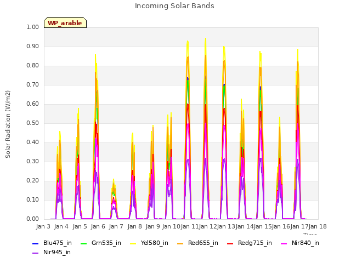The width and height of the screenshot is (351, 263).
Task: Click the Jan 6 peak near 0.86
Action: point(95,55)
